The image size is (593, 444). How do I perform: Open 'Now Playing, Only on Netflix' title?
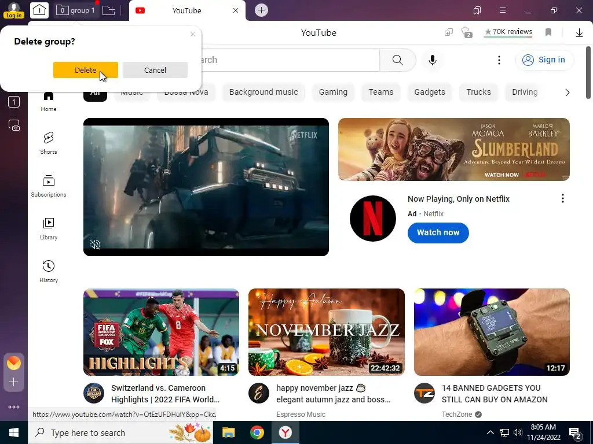459,199
